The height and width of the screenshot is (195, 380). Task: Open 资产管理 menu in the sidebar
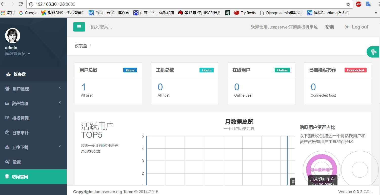[33, 103]
